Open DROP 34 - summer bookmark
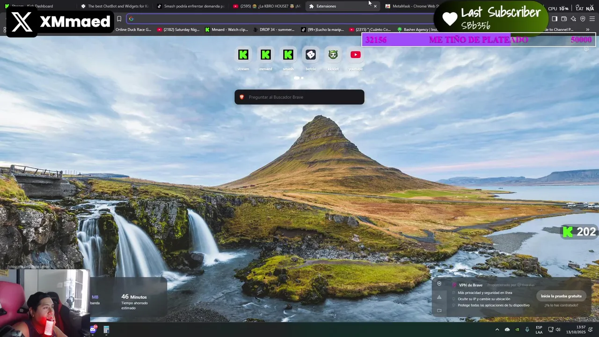The height and width of the screenshot is (337, 599). 274,29
